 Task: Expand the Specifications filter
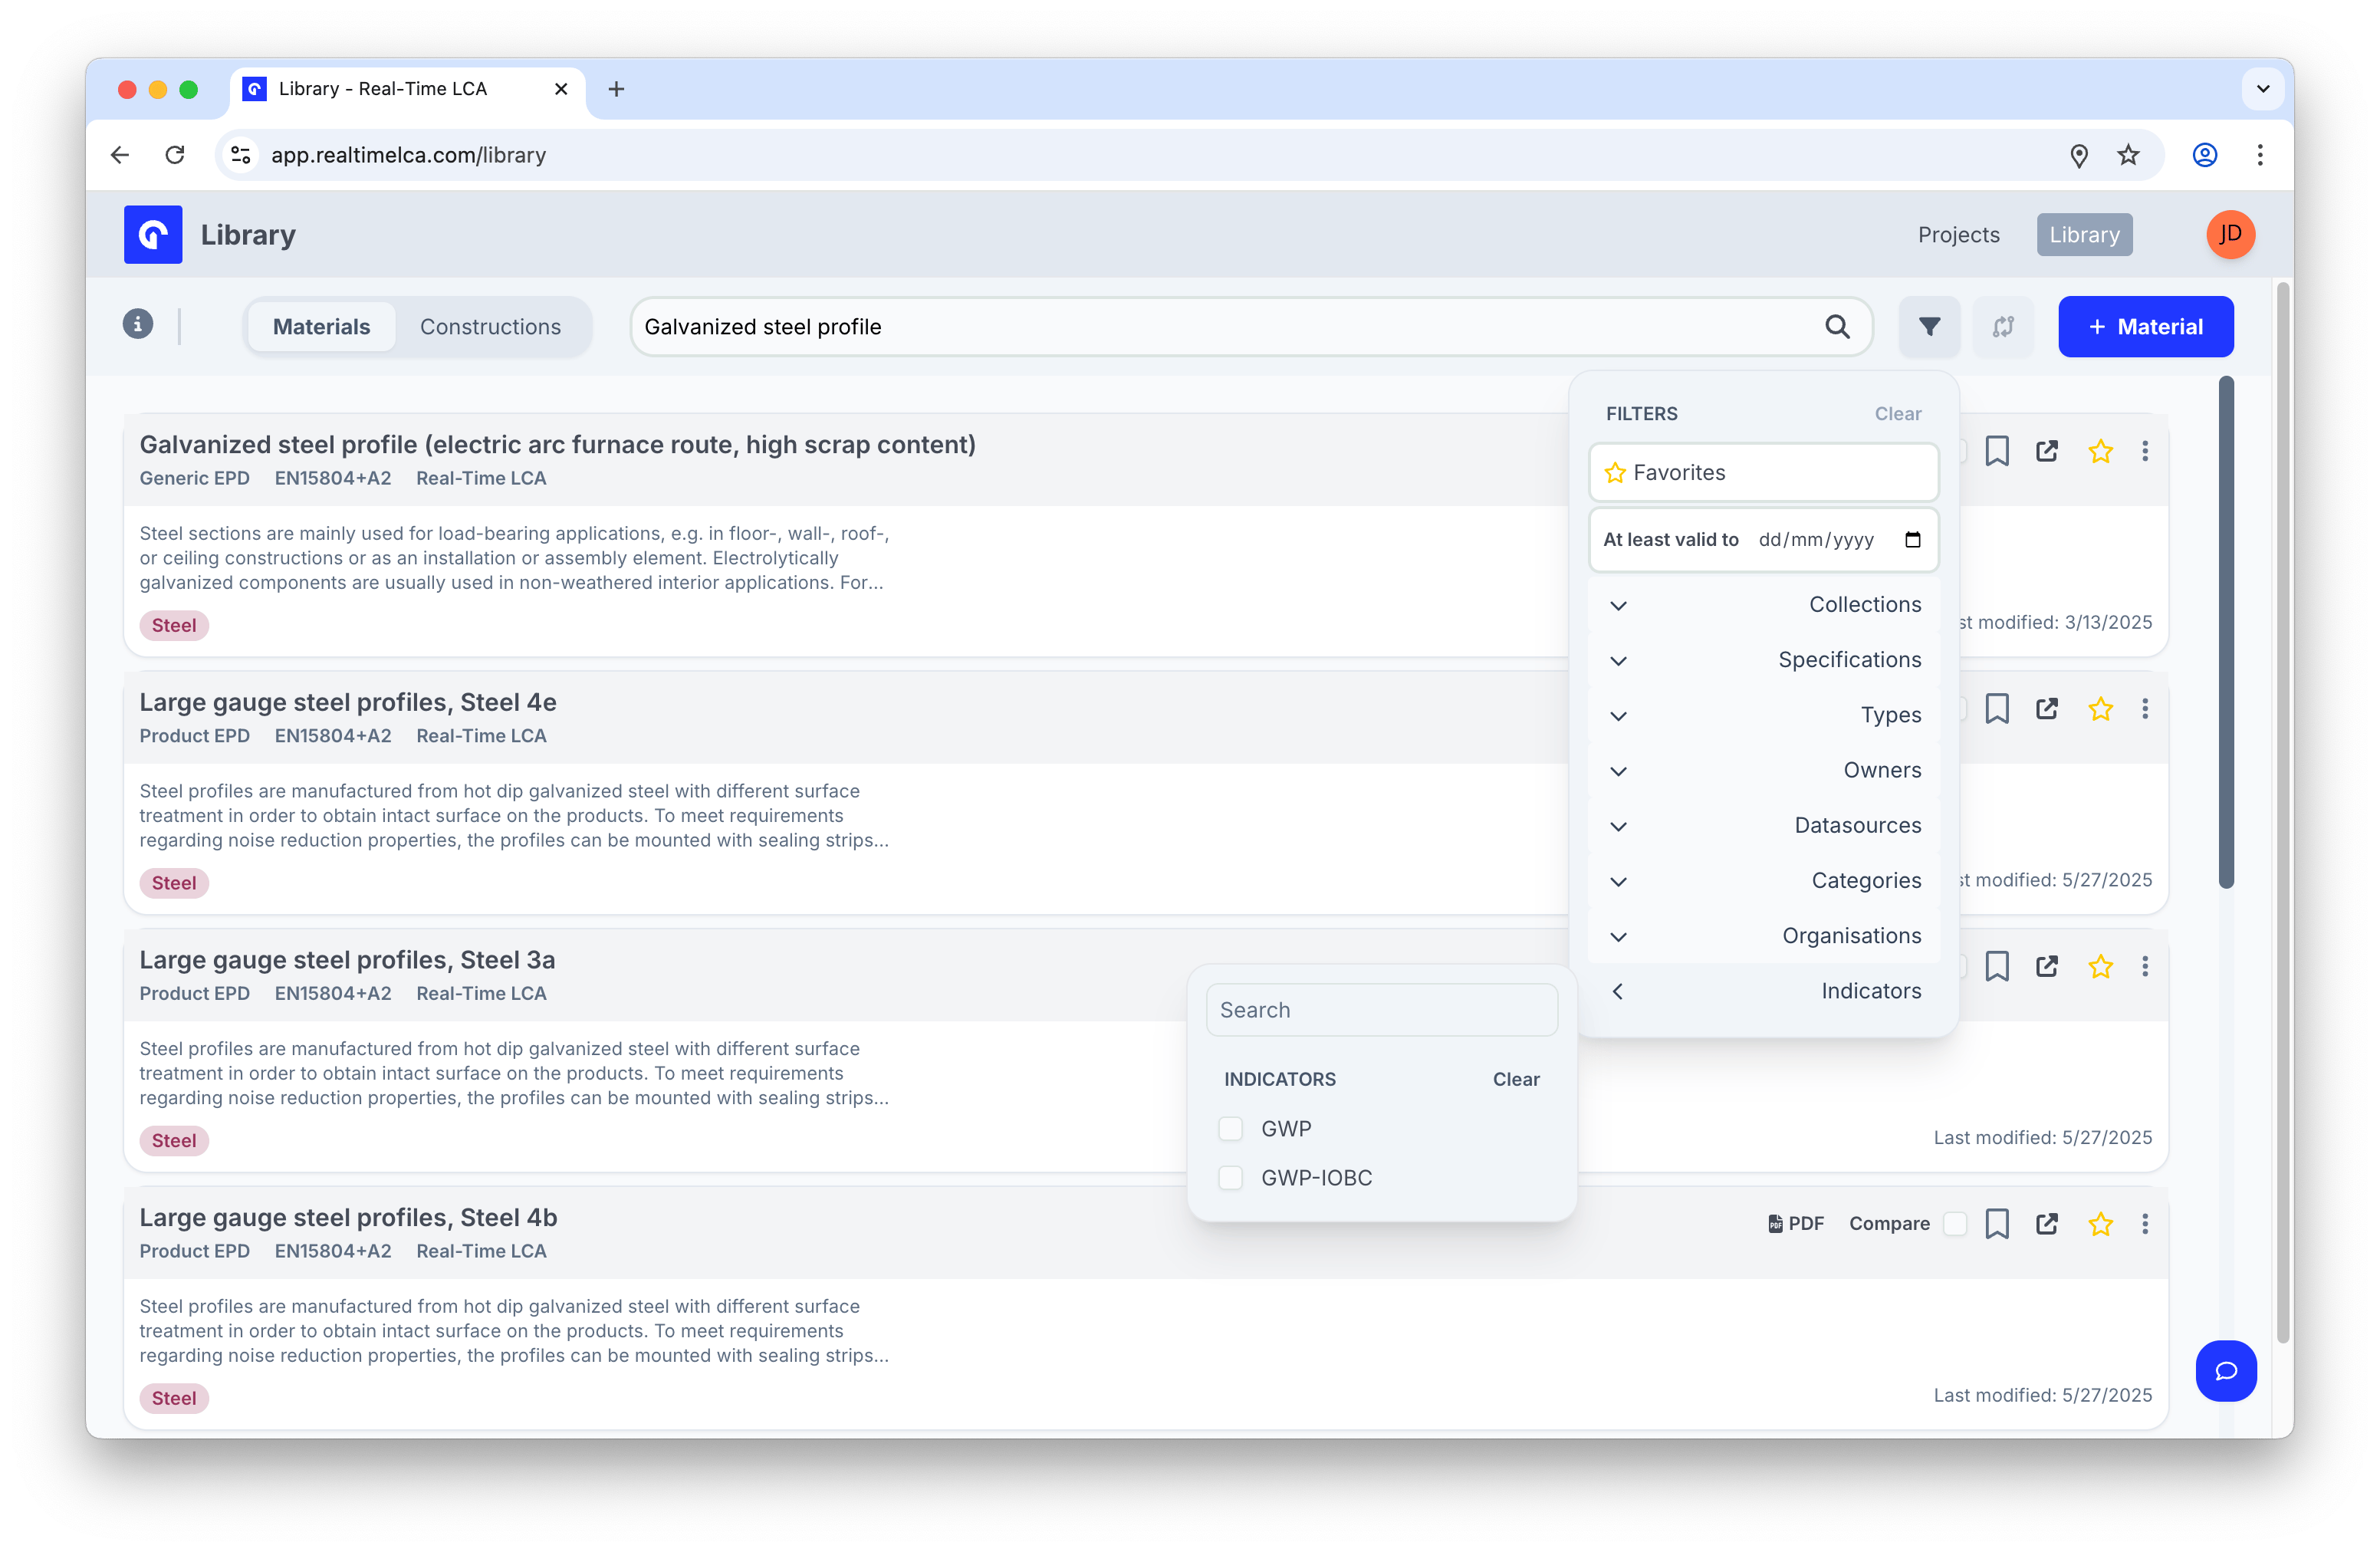[1764, 660]
